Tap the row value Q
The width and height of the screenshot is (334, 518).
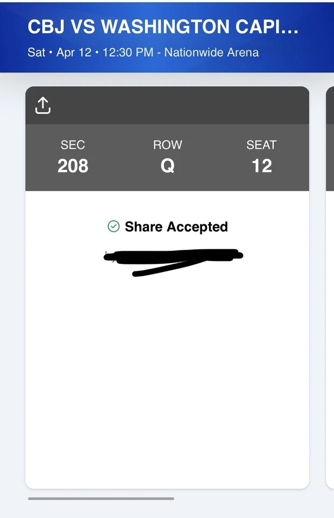[x=168, y=166]
